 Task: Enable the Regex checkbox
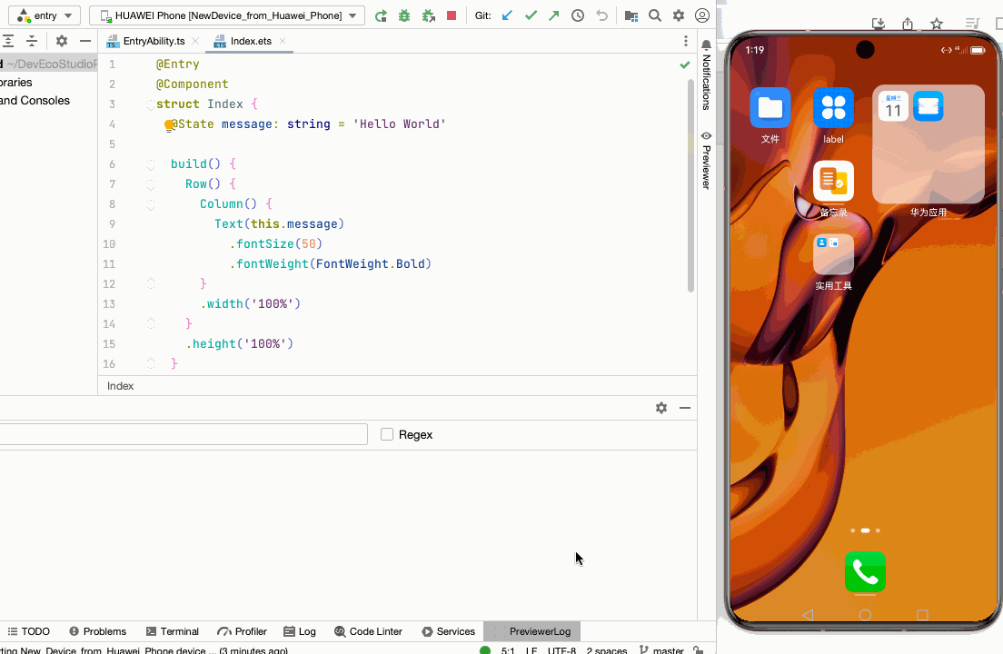coord(387,435)
